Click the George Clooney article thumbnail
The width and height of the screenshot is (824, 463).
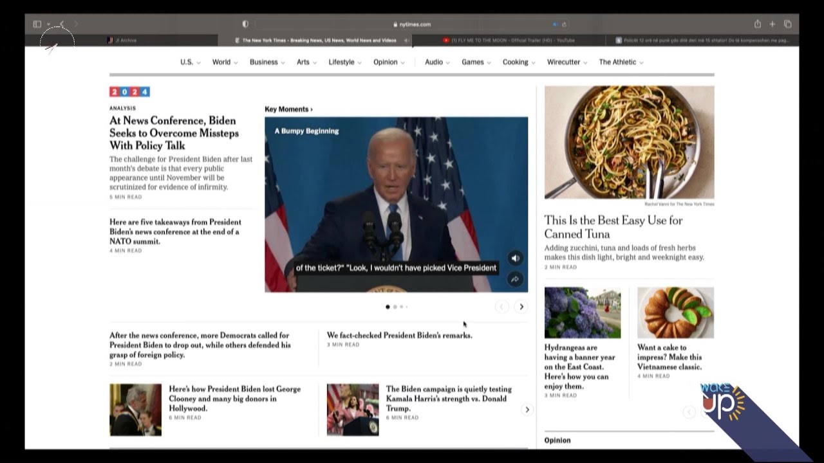pyautogui.click(x=135, y=410)
